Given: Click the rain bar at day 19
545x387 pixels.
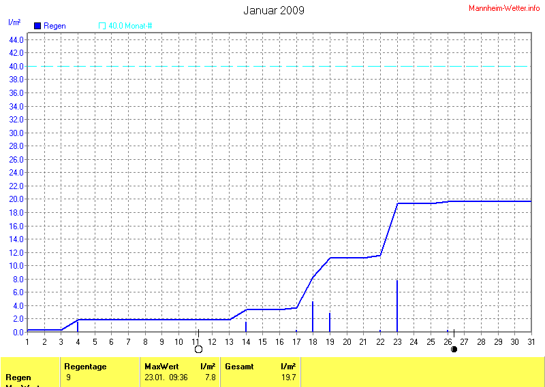Looking at the screenshot, I should tap(330, 322).
